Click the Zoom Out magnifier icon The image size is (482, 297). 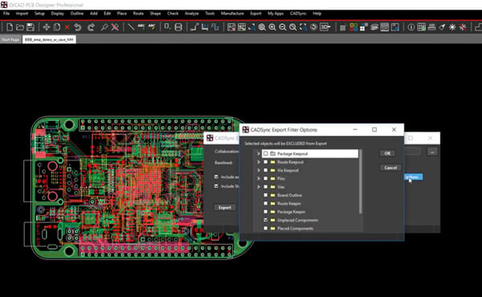pyautogui.click(x=283, y=27)
